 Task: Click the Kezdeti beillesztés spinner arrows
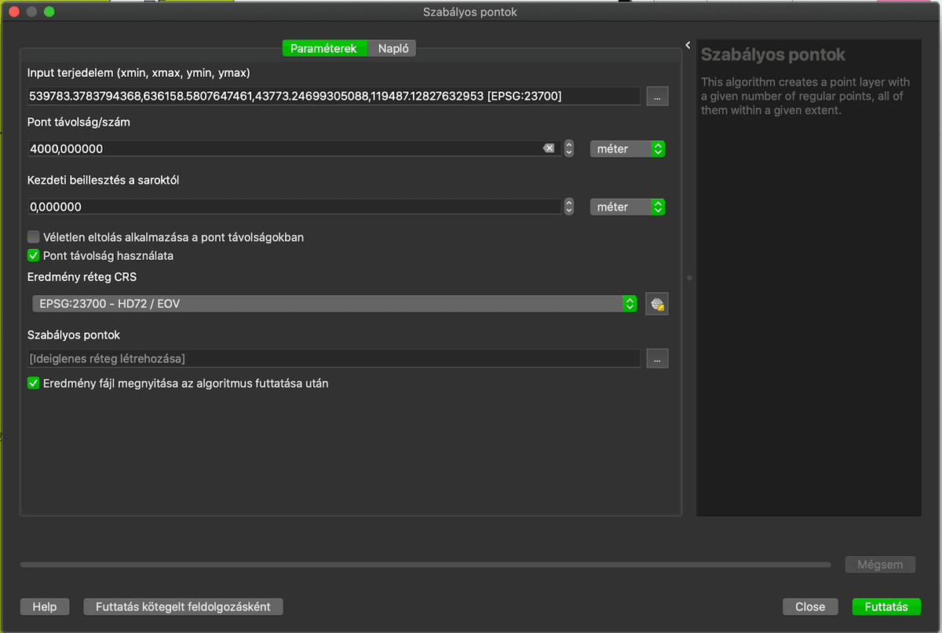569,207
